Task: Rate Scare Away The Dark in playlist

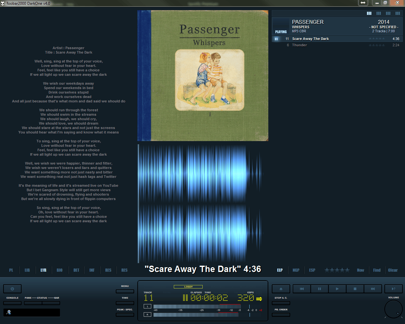Action: [377, 39]
